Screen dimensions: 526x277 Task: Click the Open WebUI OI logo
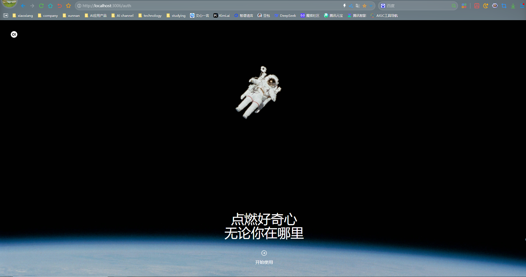[14, 34]
